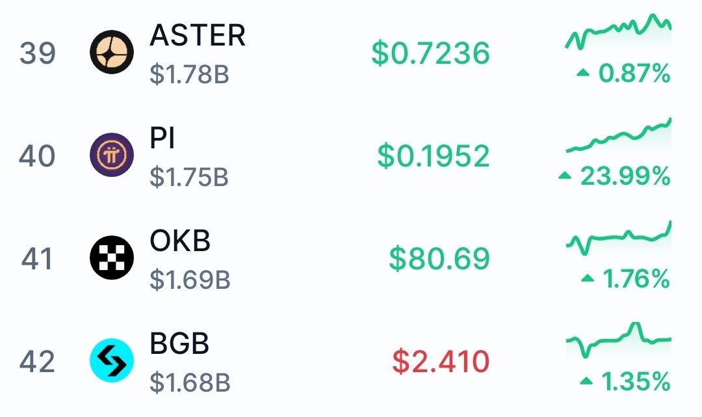Click the PI coin logo icon
Image resolution: width=702 pixels, height=417 pixels.
tap(111, 156)
